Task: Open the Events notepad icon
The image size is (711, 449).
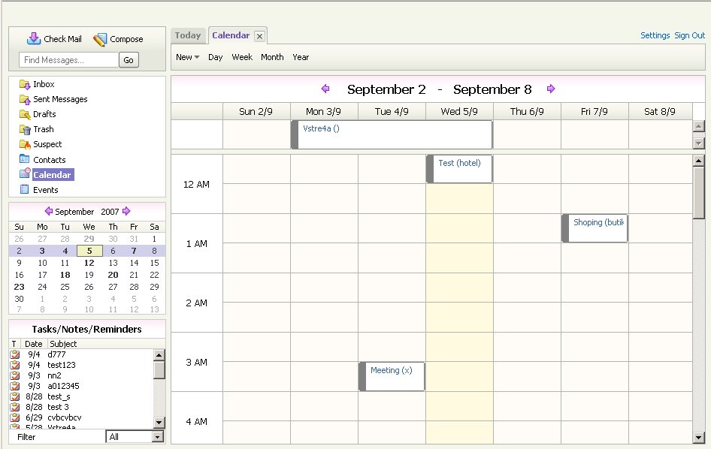Action: [x=26, y=189]
